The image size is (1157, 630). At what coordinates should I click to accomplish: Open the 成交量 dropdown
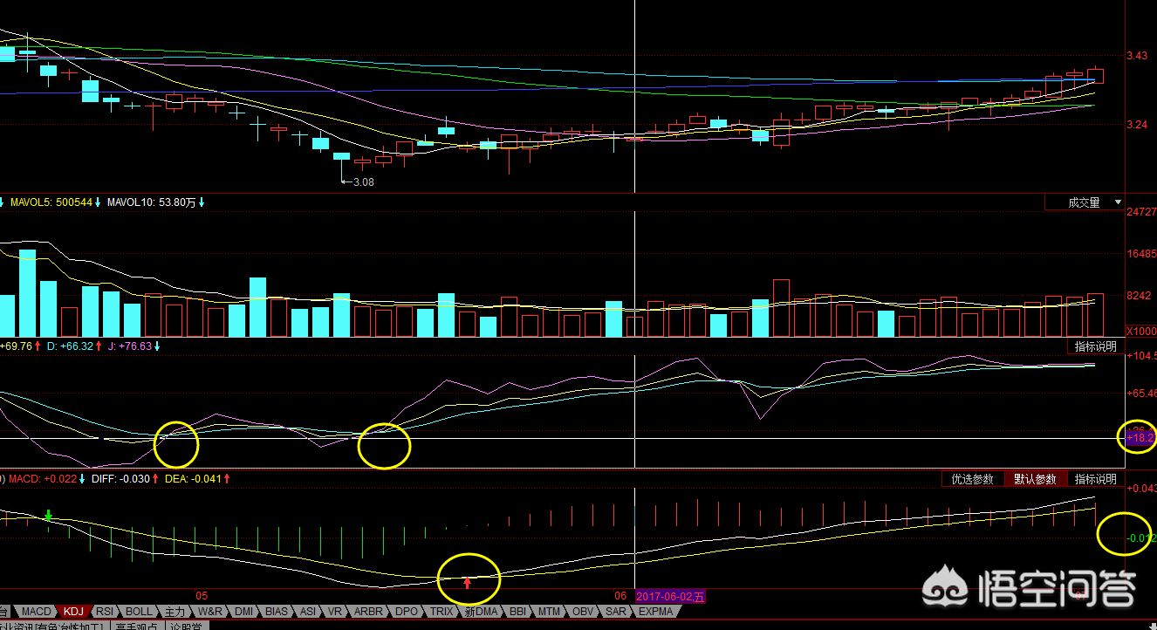1085,202
